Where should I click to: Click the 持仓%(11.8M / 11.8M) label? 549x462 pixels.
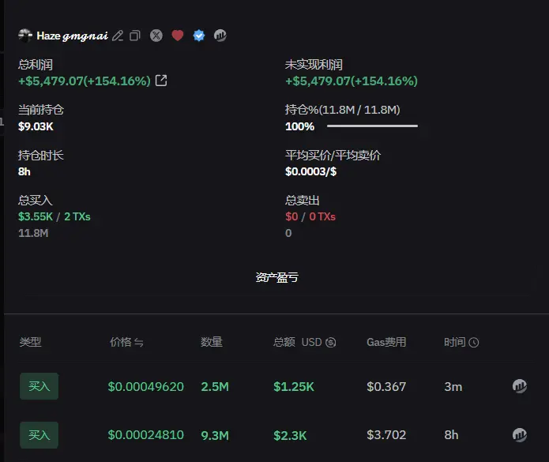pos(342,110)
